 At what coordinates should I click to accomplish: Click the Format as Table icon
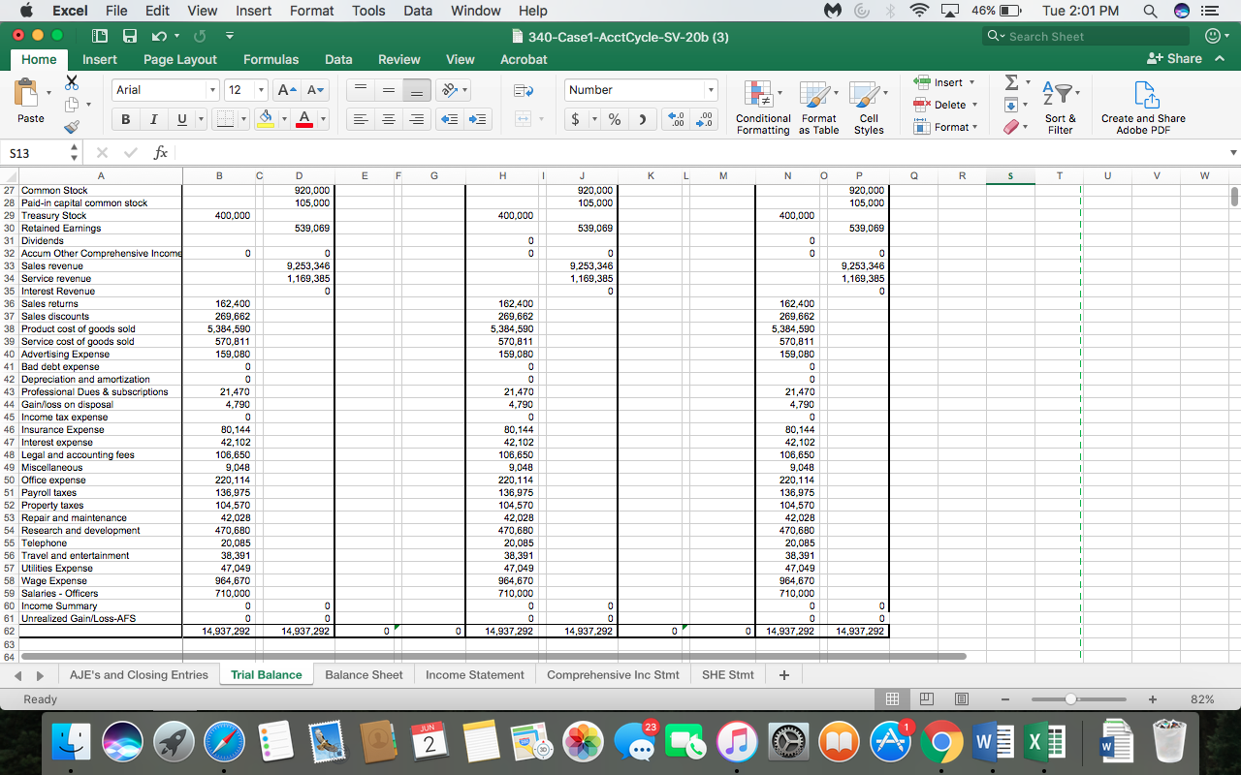(x=819, y=108)
